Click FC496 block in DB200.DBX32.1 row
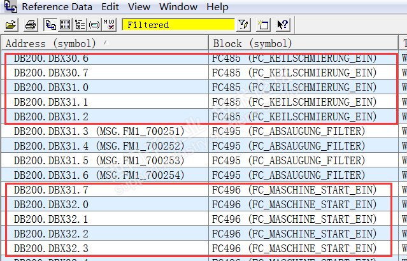The height and width of the screenshot is (261, 407). pyautogui.click(x=294, y=219)
